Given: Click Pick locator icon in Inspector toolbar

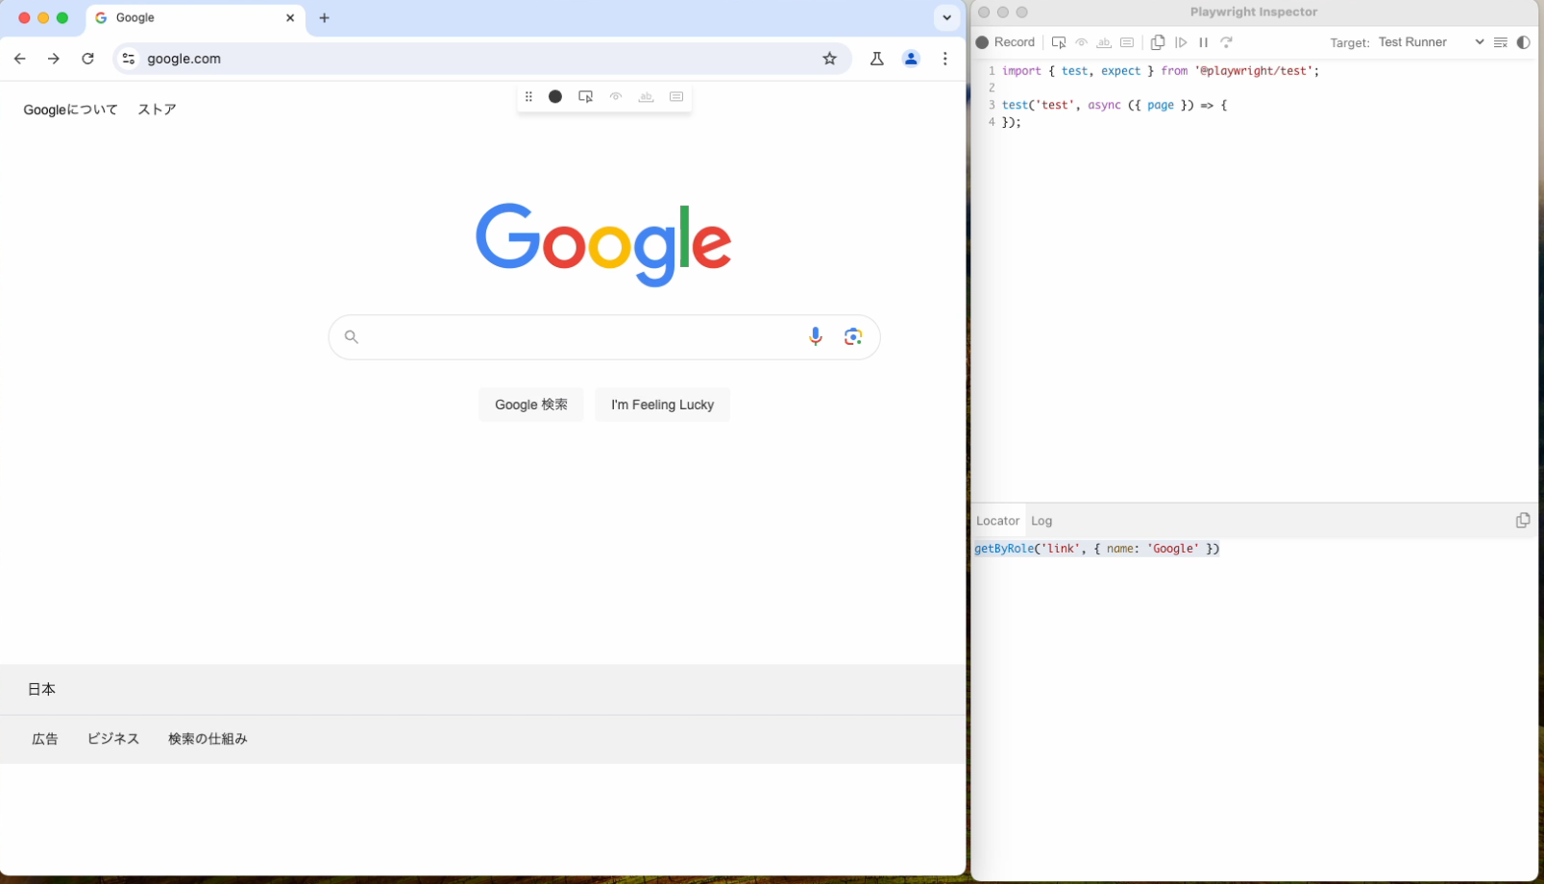Looking at the screenshot, I should click(1059, 42).
